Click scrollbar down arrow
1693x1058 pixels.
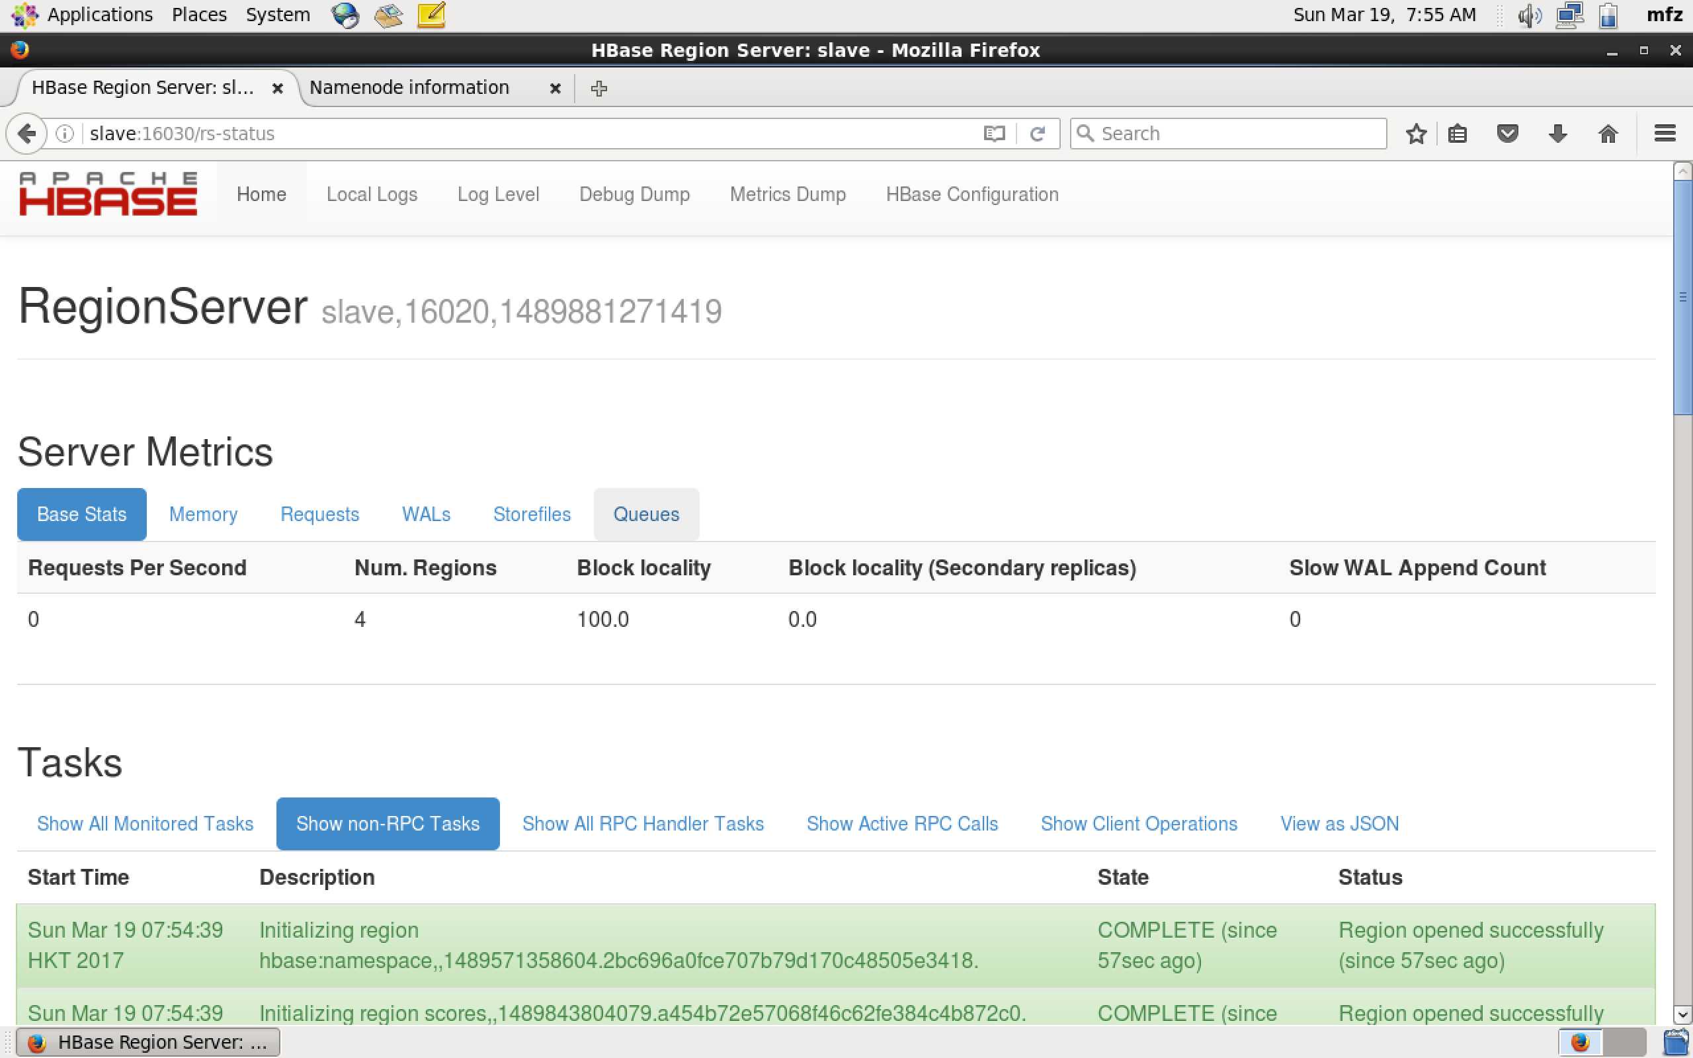1682,1014
